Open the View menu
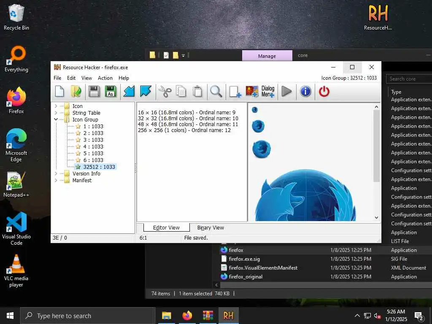The width and height of the screenshot is (432, 324). 86,78
